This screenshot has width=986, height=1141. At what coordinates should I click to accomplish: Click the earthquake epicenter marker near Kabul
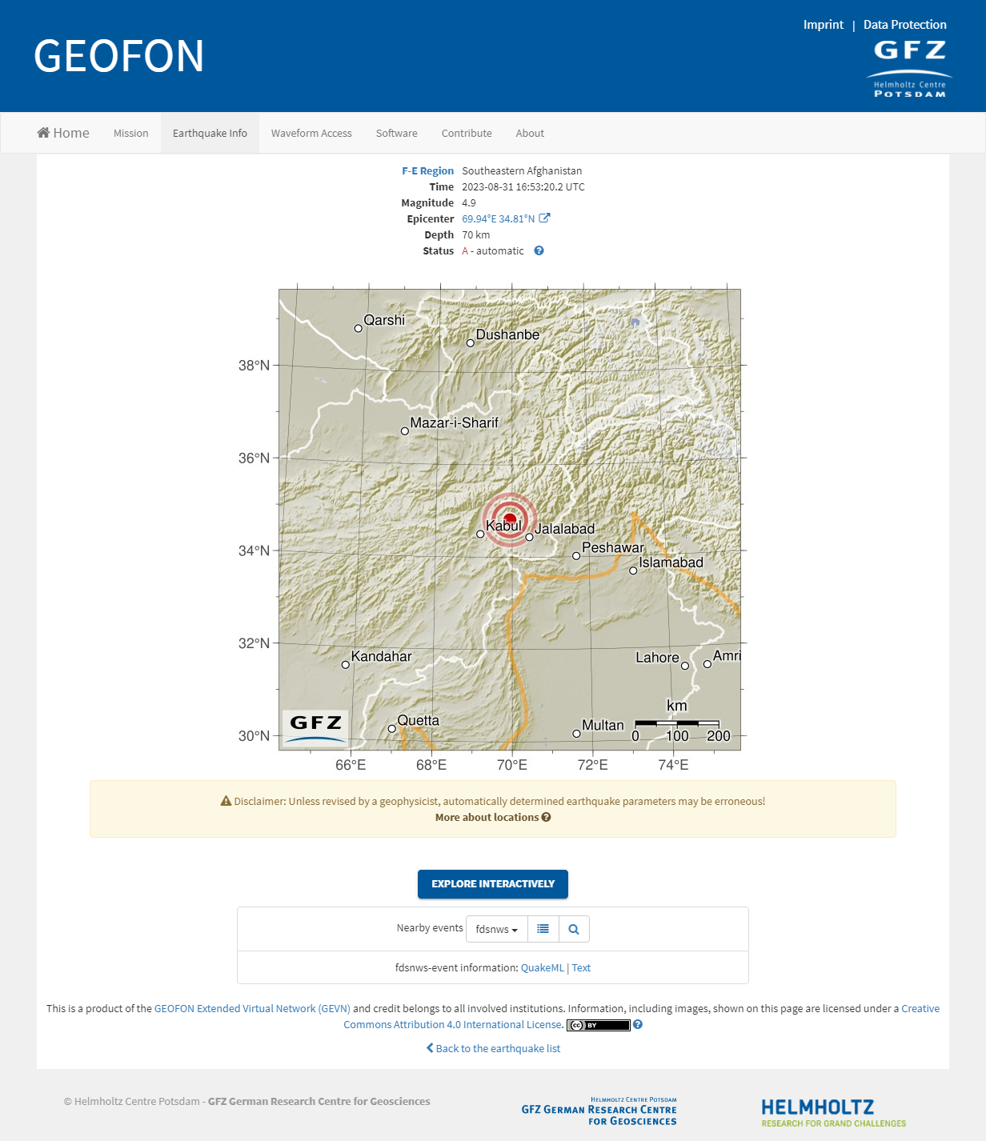(510, 518)
